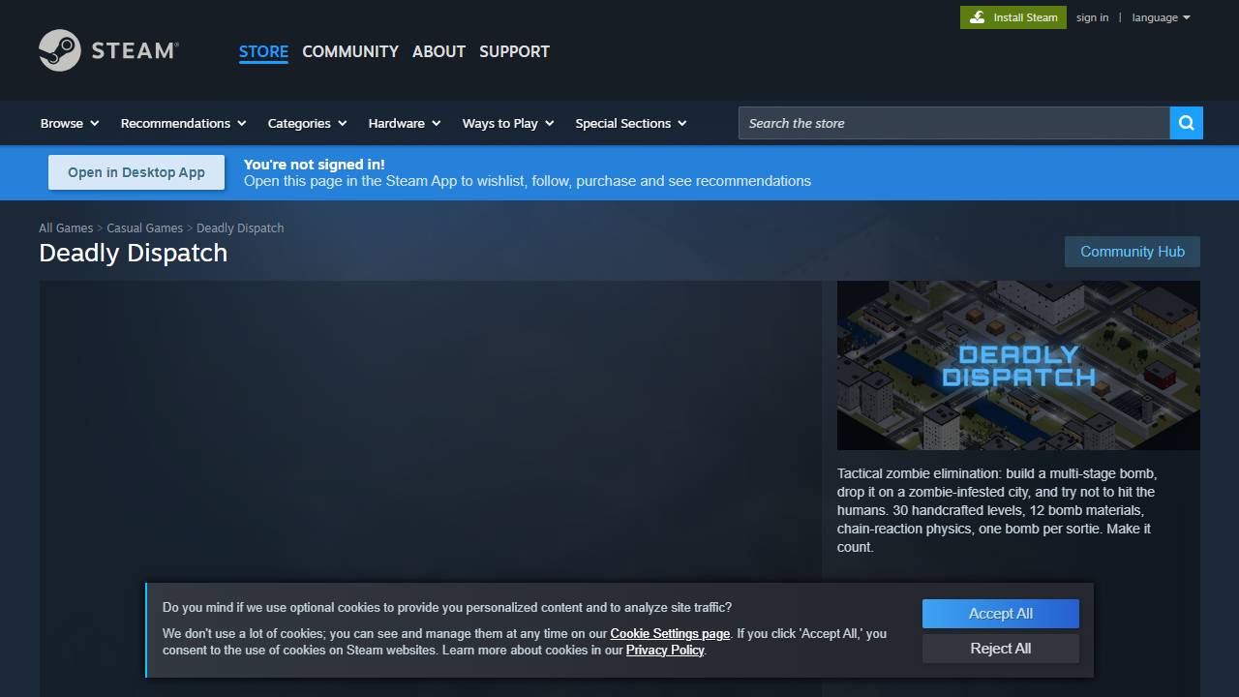The image size is (1239, 697).
Task: Expand the Special Sections dropdown
Action: pyautogui.click(x=631, y=123)
